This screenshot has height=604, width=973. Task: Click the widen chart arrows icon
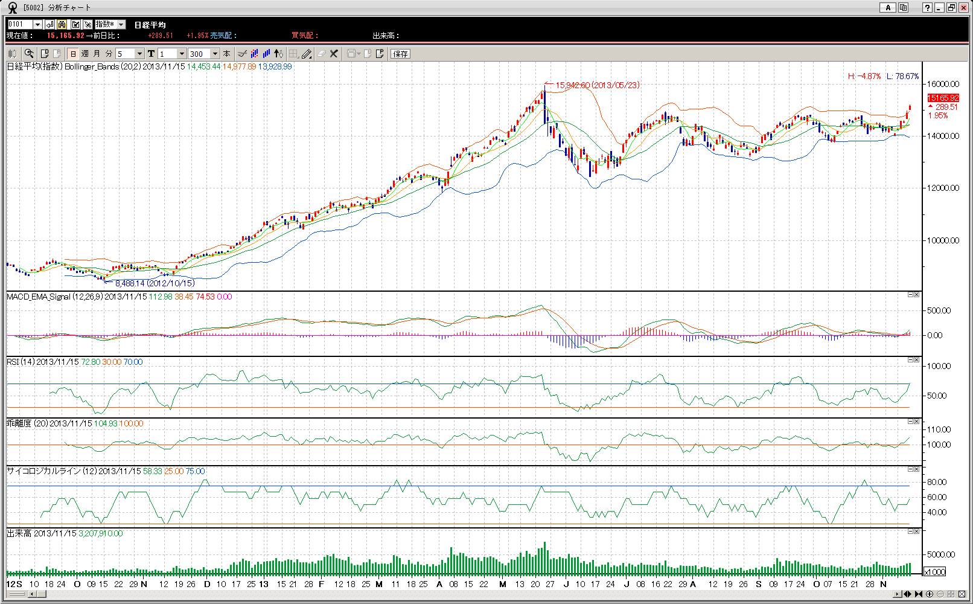tap(907, 594)
